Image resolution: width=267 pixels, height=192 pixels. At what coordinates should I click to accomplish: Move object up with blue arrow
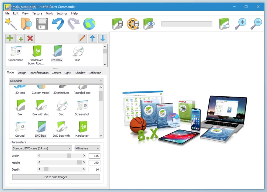93,38
